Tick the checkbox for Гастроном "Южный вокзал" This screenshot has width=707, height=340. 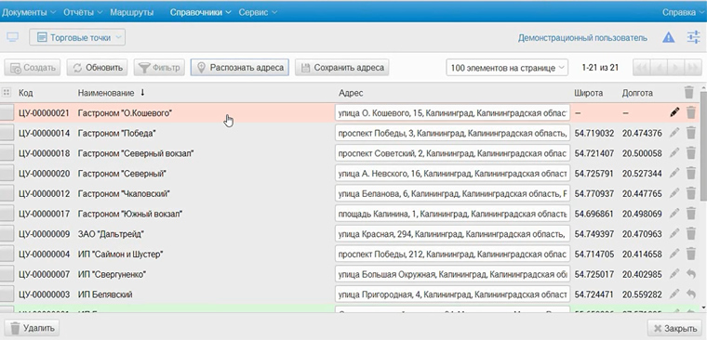[7, 214]
